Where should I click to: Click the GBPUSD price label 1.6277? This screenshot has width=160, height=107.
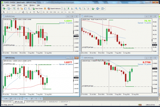point(68,62)
